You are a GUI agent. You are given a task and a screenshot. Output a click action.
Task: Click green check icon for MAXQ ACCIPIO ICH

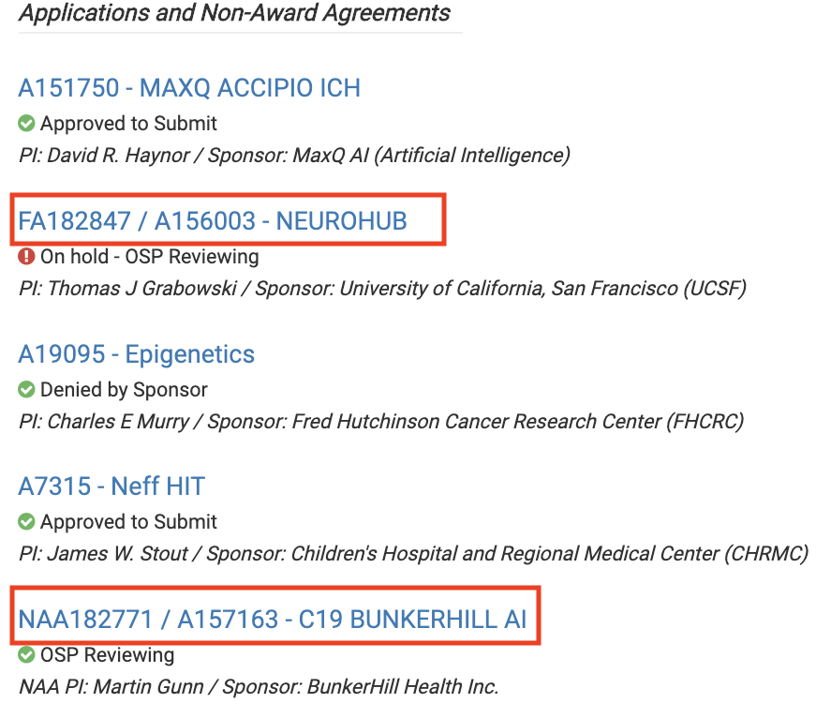[x=26, y=124]
